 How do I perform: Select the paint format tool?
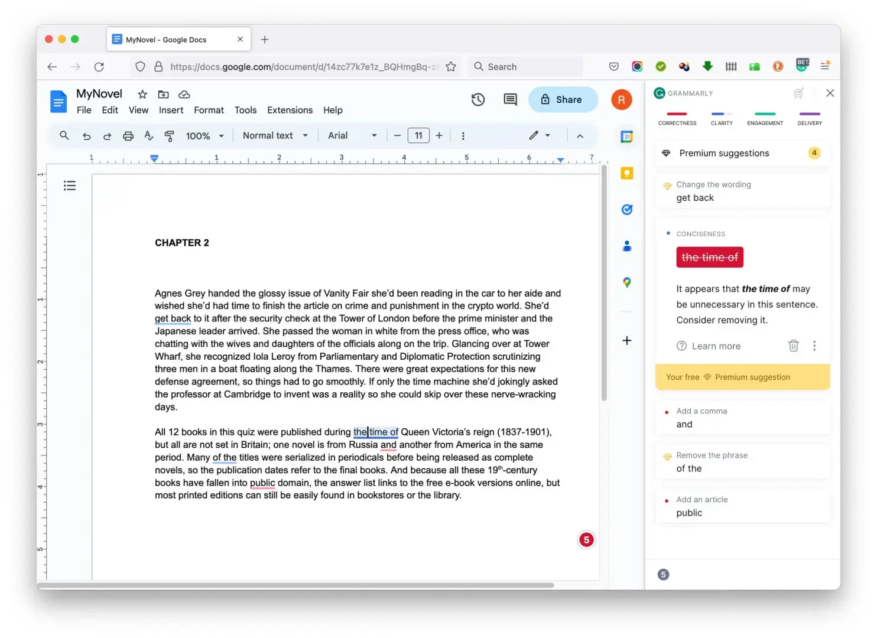[169, 136]
